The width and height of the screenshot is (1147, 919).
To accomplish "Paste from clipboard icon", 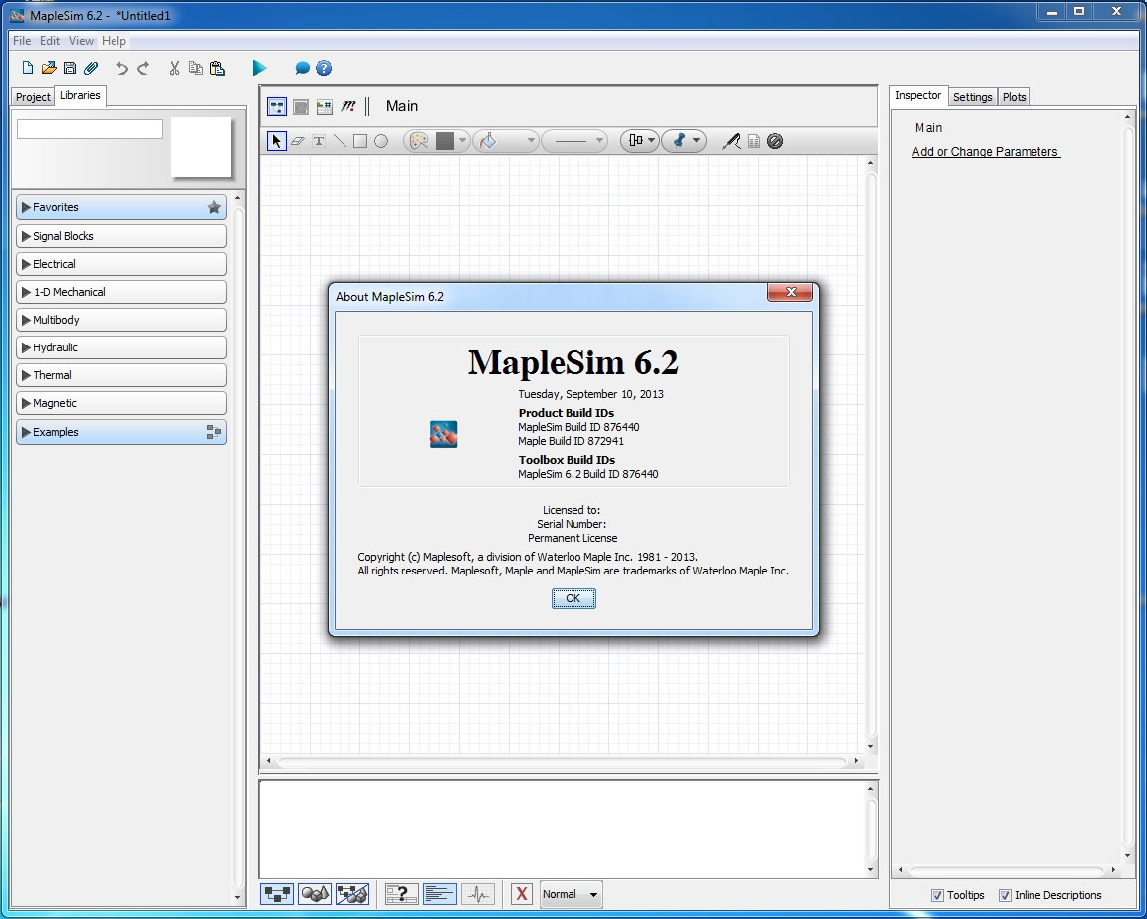I will [x=217, y=68].
